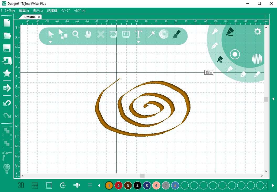This screenshot has width=277, height=192.
Task: Click the round dial icon in toolbar
Action: (x=164, y=34)
